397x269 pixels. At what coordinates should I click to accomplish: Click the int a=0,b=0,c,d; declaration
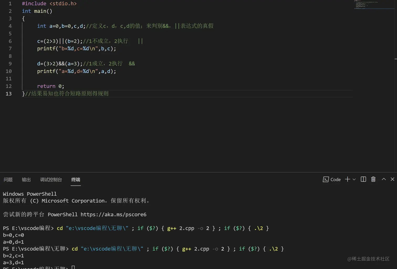pos(61,26)
